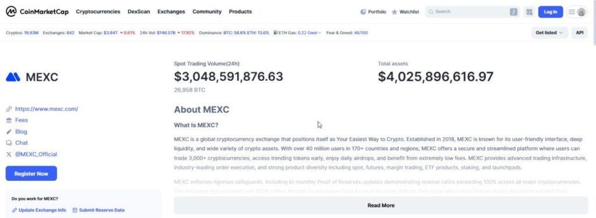
Task: Click the CoinMarketCap logo
Action: (37, 12)
